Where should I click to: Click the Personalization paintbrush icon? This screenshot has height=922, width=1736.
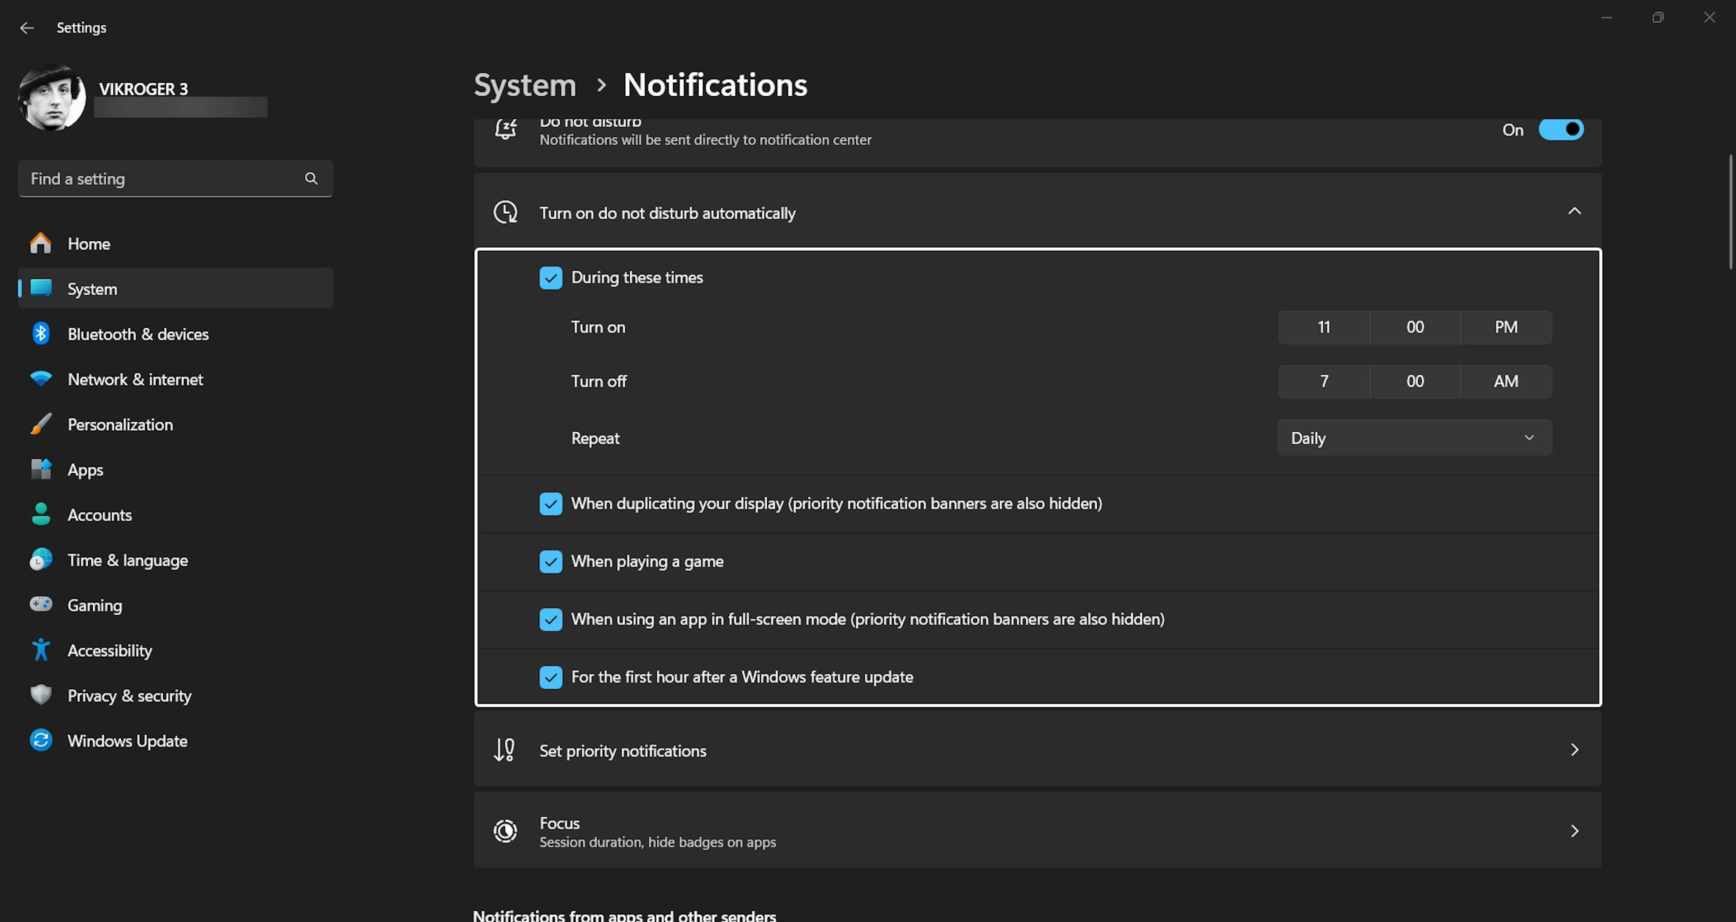41,424
